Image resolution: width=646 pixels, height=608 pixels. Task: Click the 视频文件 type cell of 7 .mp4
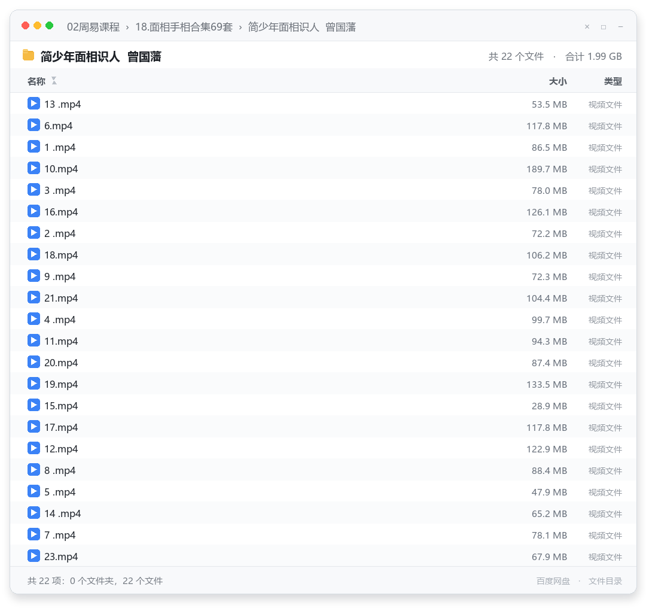point(605,536)
